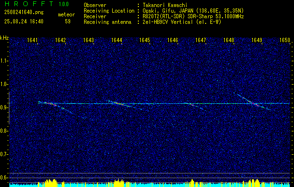Click the 0.6 kHz axis label
The width and height of the screenshot is (294, 187).
pyautogui.click(x=4, y=178)
